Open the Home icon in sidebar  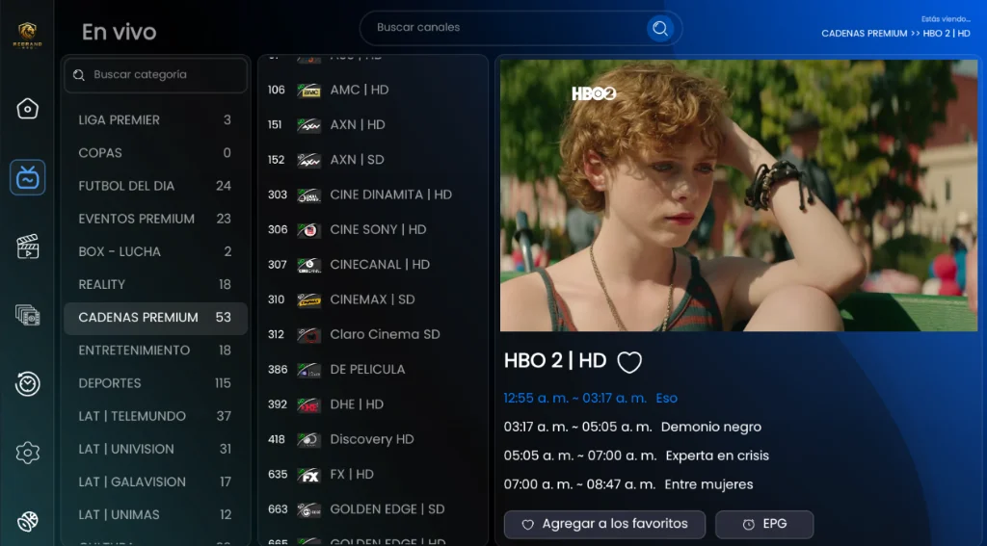tap(27, 109)
